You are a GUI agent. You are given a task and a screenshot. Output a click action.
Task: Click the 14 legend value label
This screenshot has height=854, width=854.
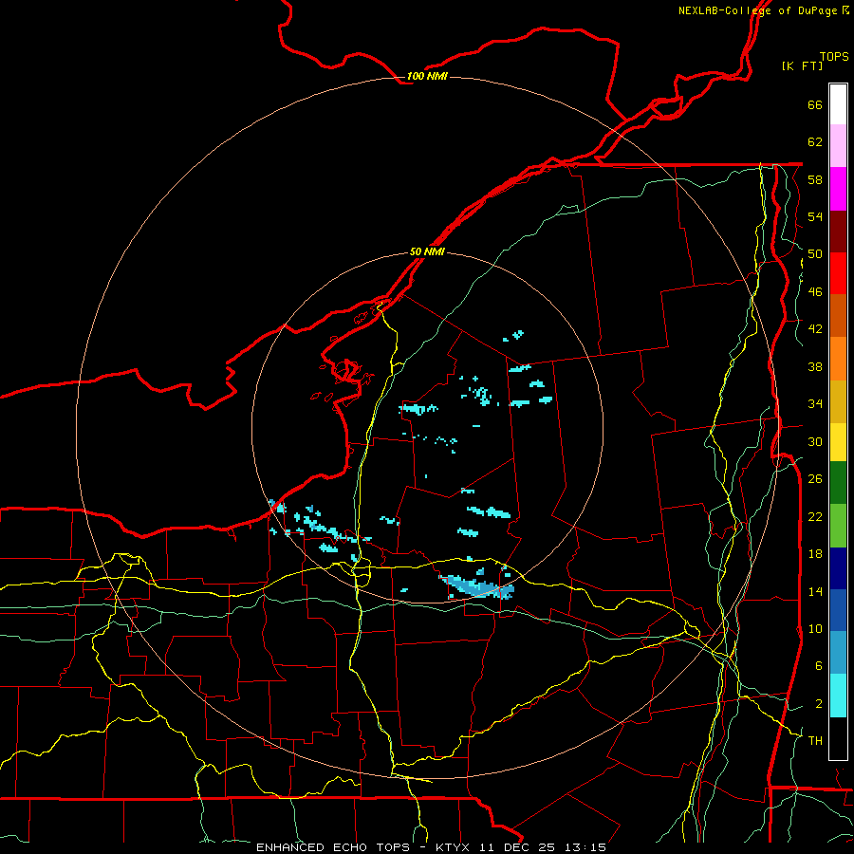[815, 591]
